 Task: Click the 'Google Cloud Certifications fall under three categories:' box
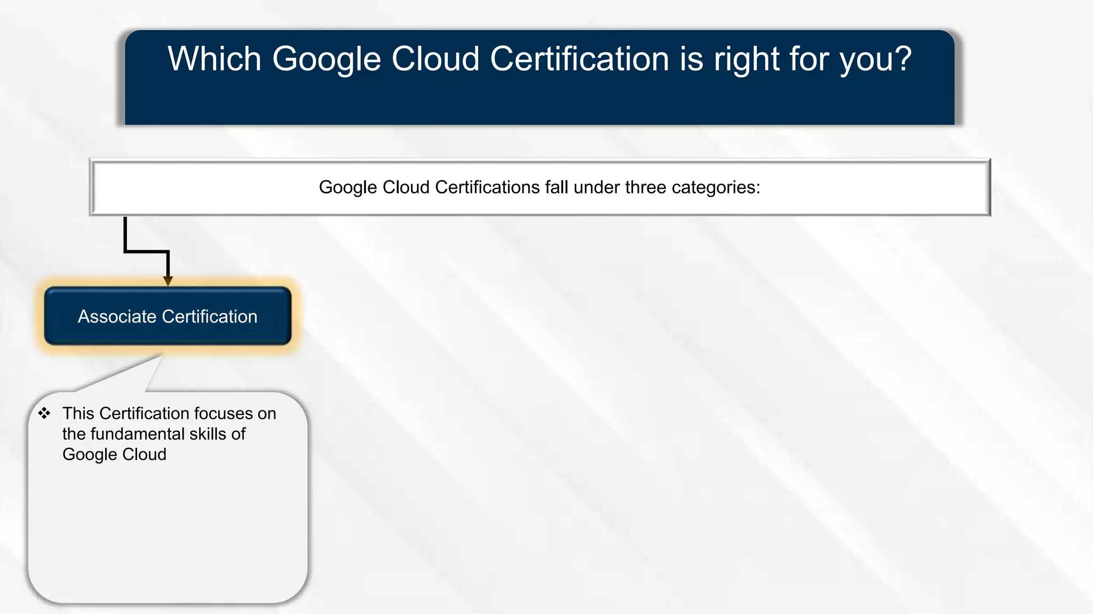tap(540, 187)
